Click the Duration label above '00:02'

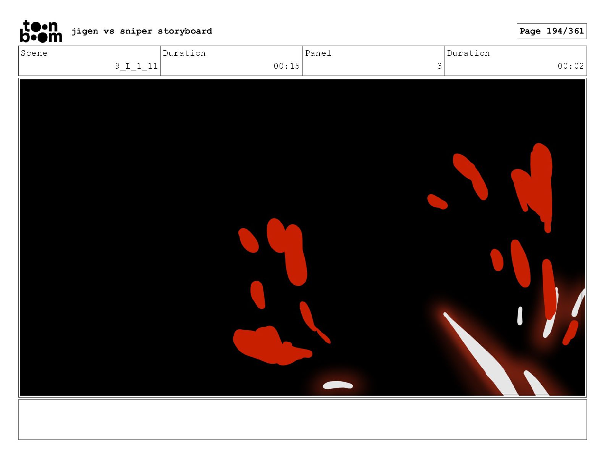click(468, 53)
